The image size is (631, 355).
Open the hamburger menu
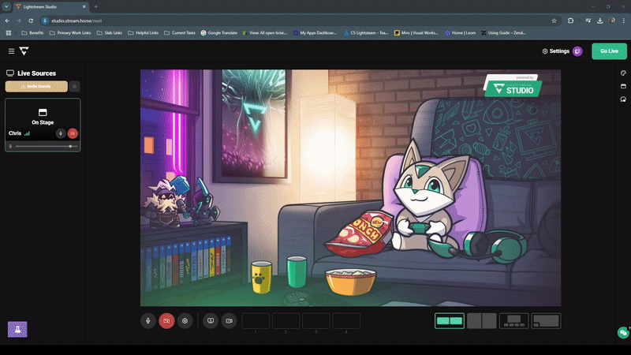point(11,51)
